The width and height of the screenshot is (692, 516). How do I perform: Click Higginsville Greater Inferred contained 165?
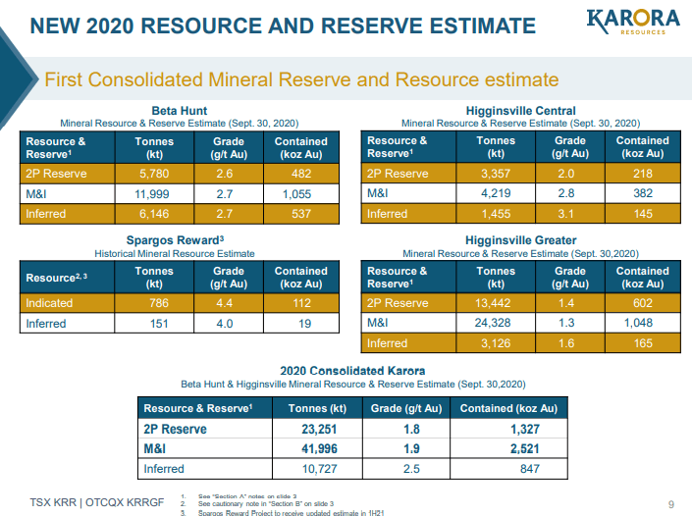click(x=643, y=343)
